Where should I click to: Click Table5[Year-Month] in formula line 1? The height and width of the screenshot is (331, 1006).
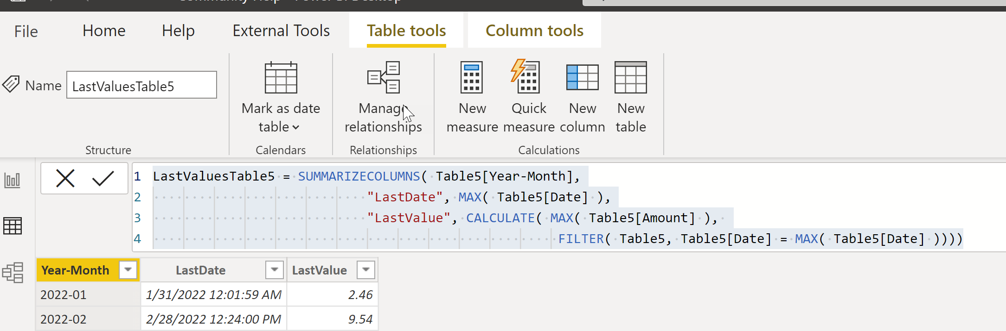point(504,176)
